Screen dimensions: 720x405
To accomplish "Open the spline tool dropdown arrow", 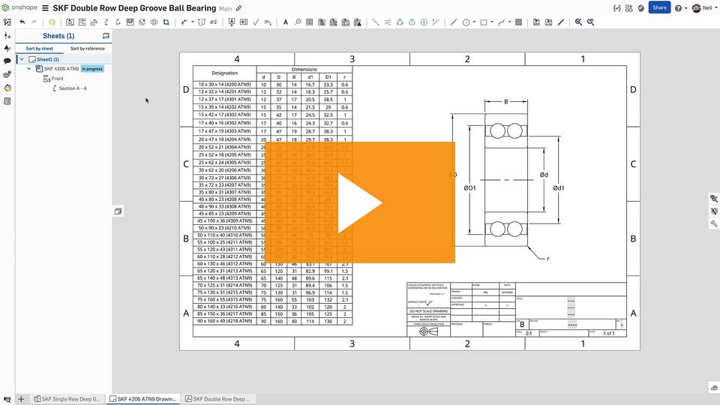I will tap(510, 22).
